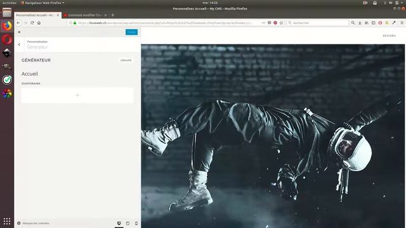Switch to mobile preview icon

point(136,223)
